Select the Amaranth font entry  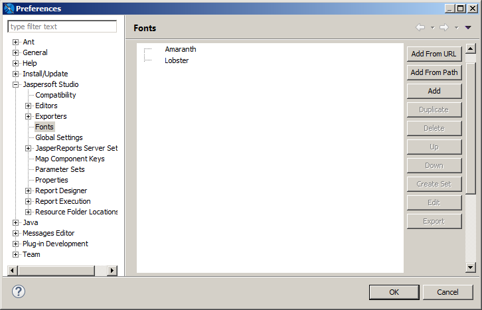click(181, 49)
